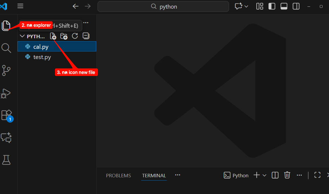Collapse all folders in explorer
The width and height of the screenshot is (329, 194).
[x=86, y=36]
